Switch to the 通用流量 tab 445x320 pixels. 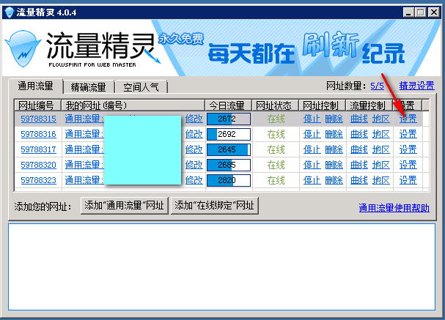35,86
